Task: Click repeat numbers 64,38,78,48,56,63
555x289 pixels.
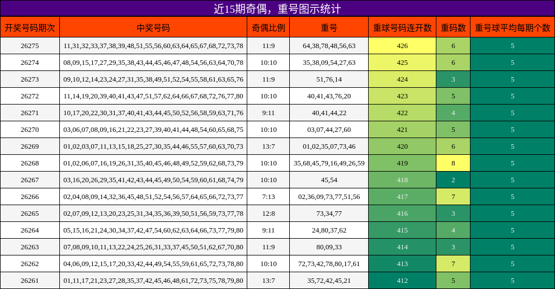Action: (329, 46)
